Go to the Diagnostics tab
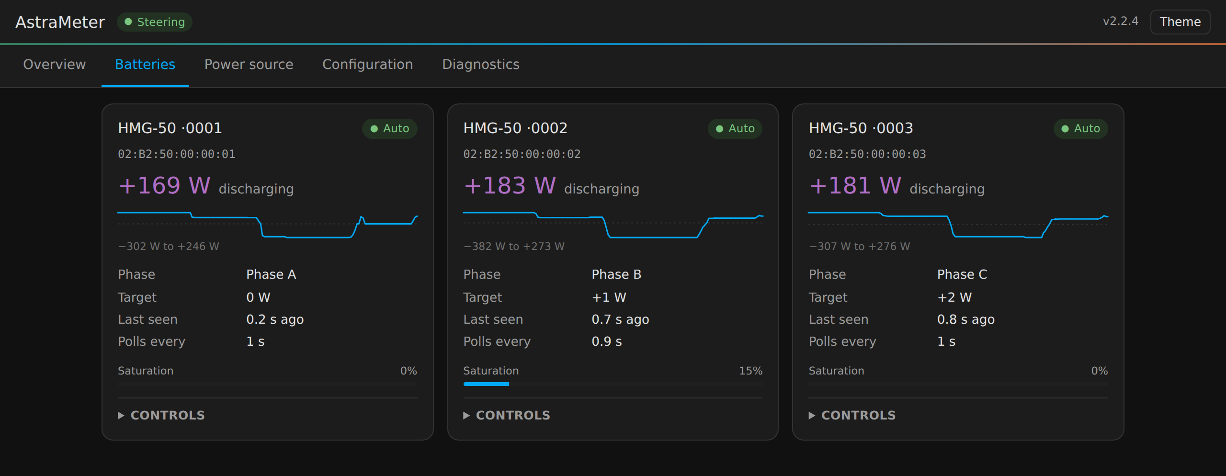The height and width of the screenshot is (476, 1226). pos(481,64)
